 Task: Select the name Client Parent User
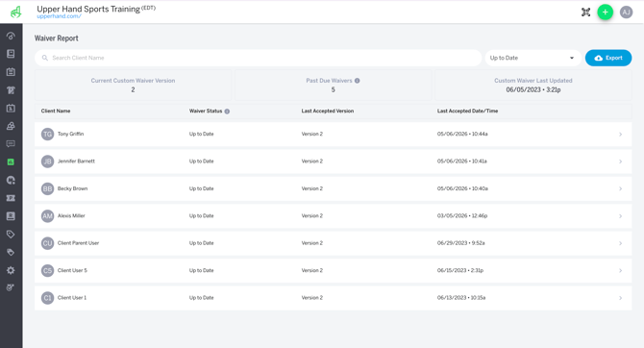pos(78,243)
